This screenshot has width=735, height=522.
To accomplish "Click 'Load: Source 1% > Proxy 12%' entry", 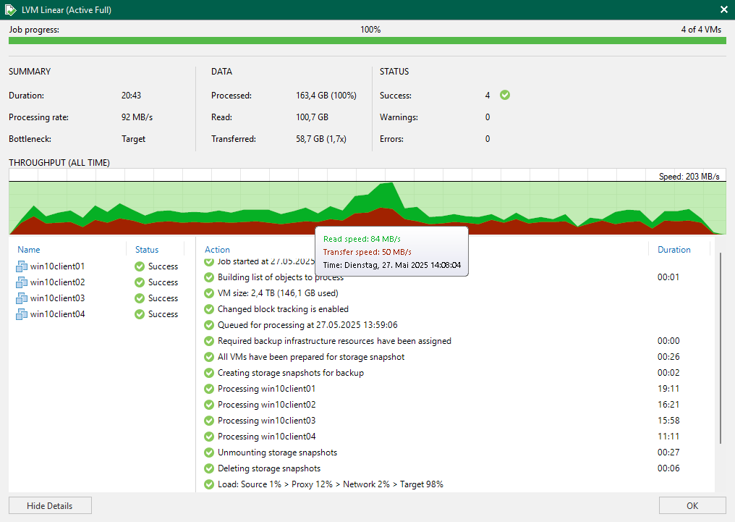I will coord(331,484).
